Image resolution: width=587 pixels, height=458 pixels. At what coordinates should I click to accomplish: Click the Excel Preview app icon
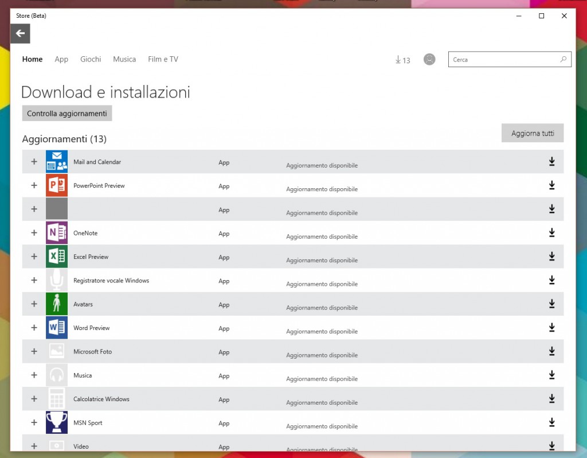coord(57,257)
